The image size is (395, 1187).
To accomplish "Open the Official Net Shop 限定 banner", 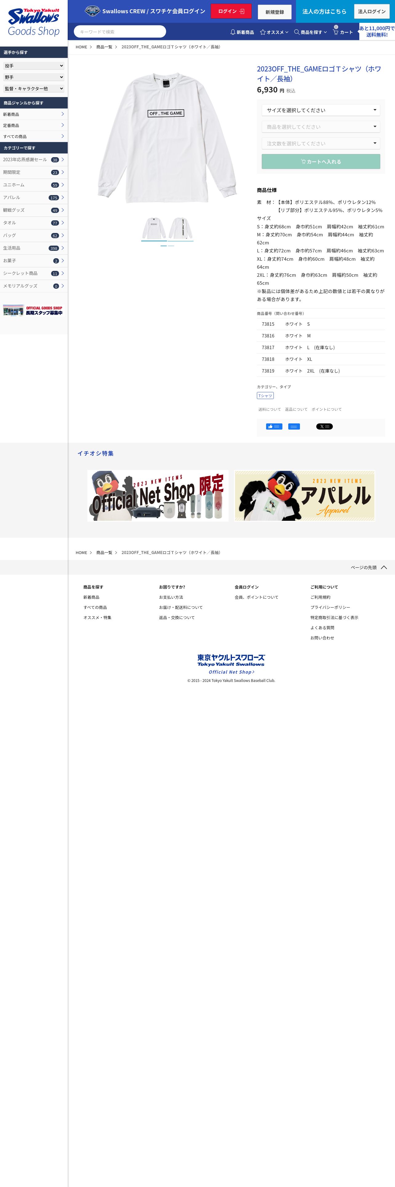I will [x=158, y=496].
